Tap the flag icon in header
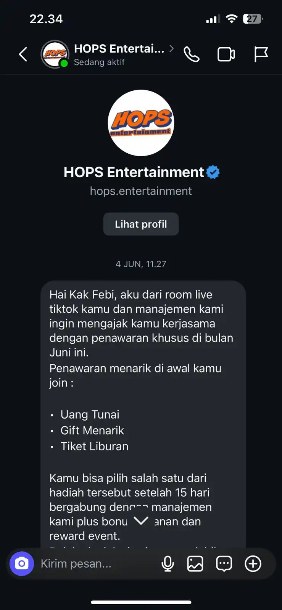 click(261, 55)
